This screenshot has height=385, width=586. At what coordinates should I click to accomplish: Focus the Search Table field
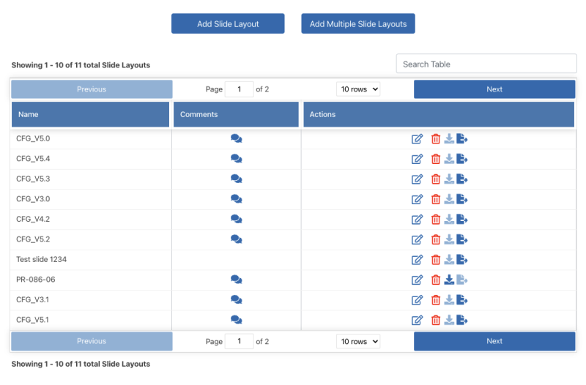486,64
